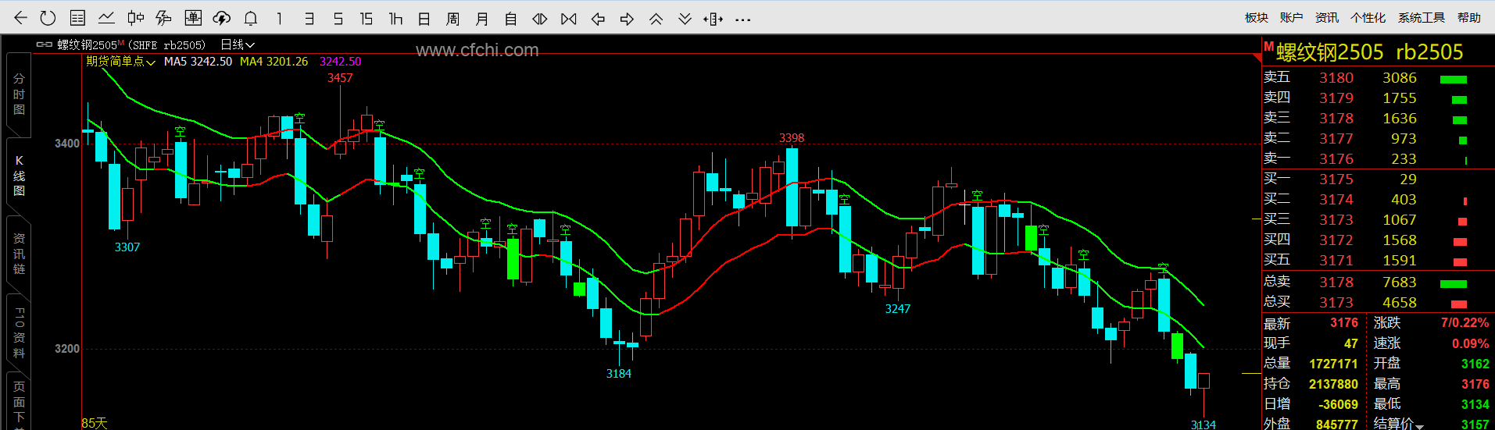Image resolution: width=1495 pixels, height=430 pixels.
Task: Select the 1h period
Action: (x=395, y=18)
